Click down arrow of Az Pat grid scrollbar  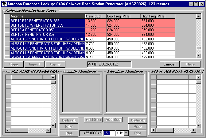tap(53, 126)
